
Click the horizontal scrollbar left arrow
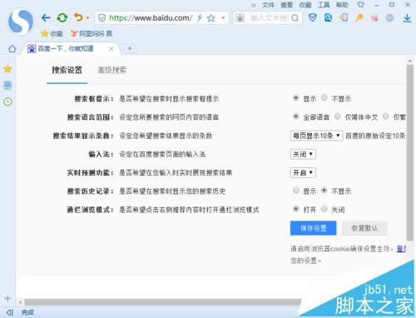20,302
